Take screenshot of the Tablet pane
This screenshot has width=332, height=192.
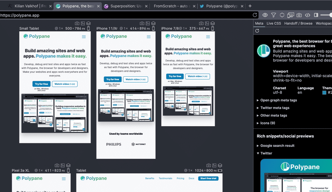(x=209, y=166)
